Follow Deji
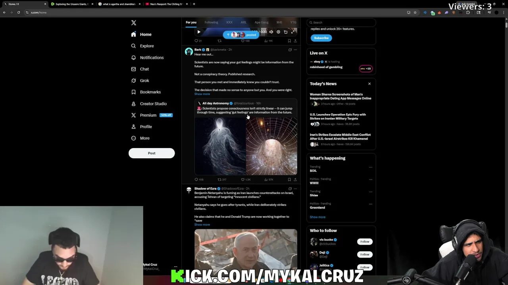Viewport: 508px width, 285px height. coord(365,254)
